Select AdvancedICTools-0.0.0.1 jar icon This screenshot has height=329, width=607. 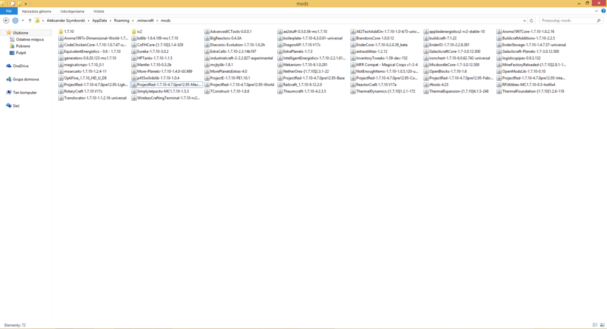pos(207,32)
